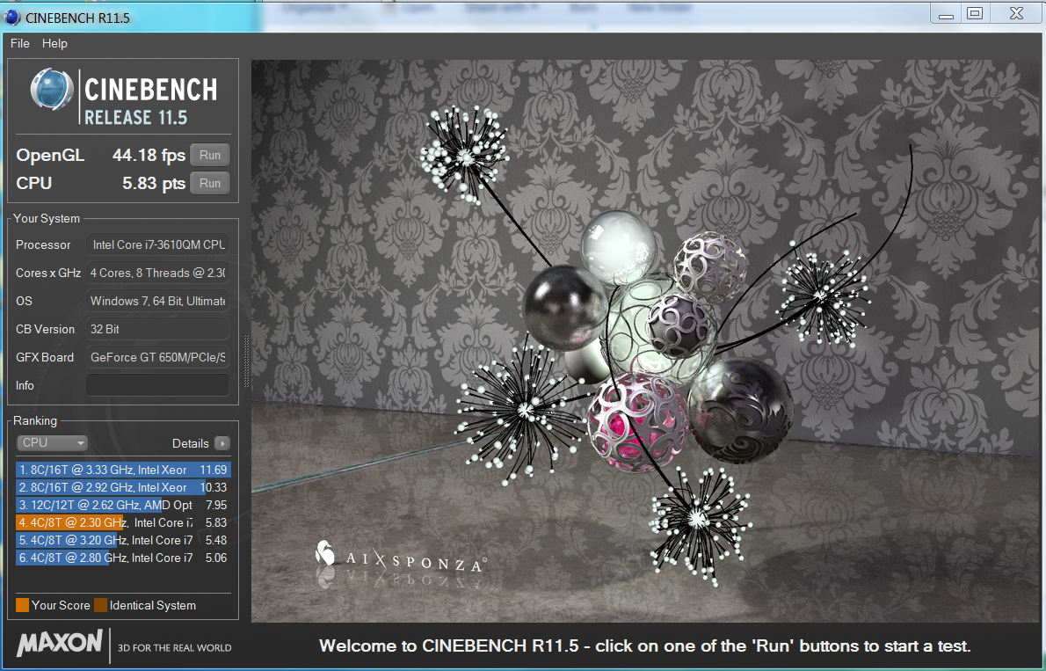Click the GFX Board GeForce GT 650M field
The image size is (1046, 671).
(x=157, y=357)
